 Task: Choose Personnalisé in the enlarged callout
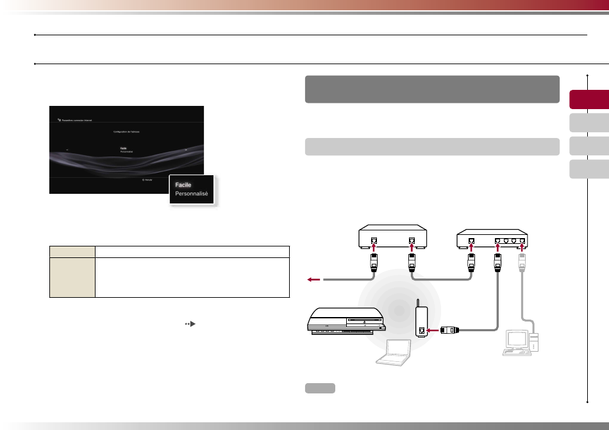(x=192, y=194)
